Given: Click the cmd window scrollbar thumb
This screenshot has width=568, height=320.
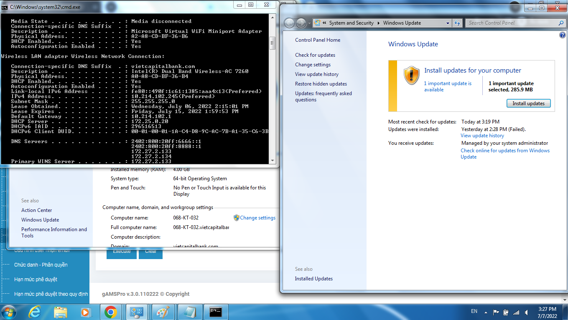Looking at the screenshot, I should point(272,43).
